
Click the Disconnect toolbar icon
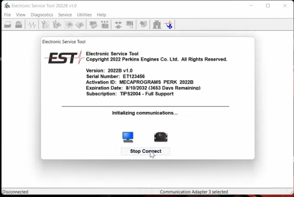point(130,25)
